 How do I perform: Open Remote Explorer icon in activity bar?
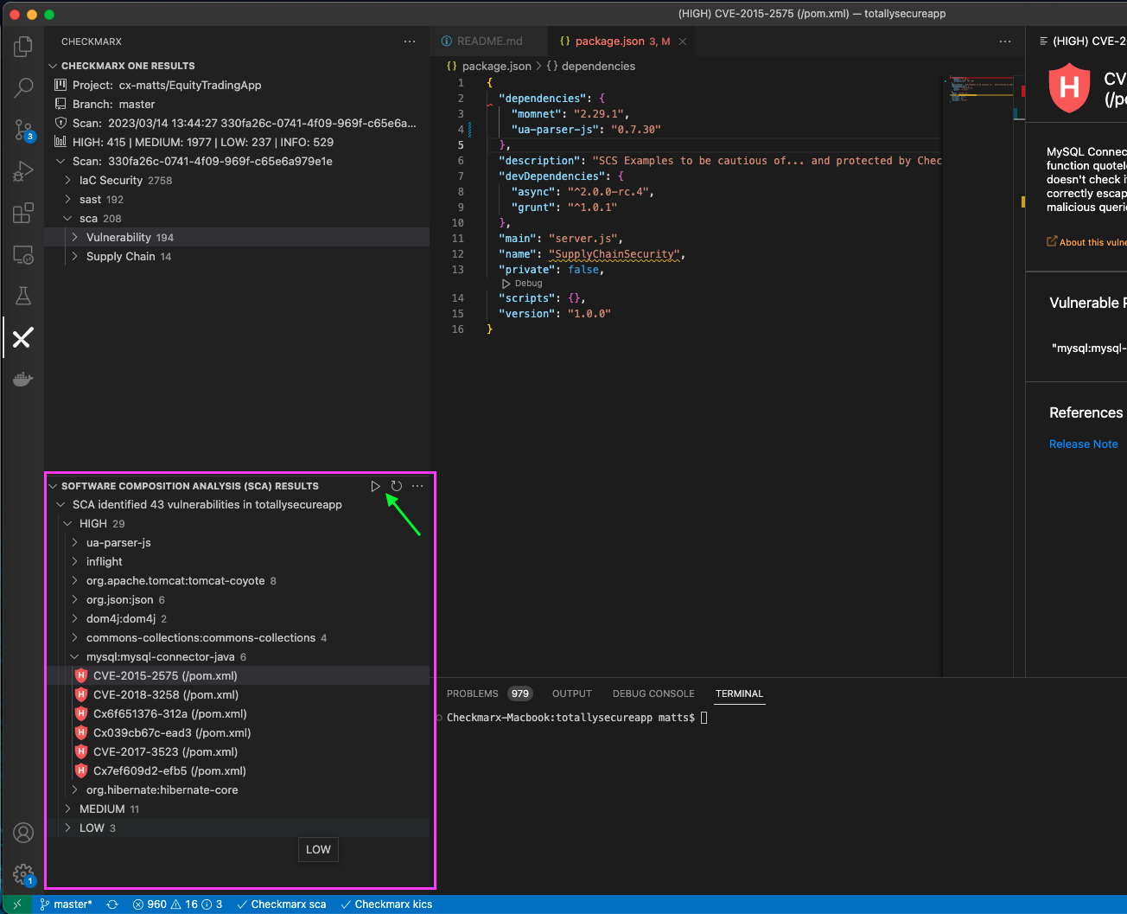23,254
